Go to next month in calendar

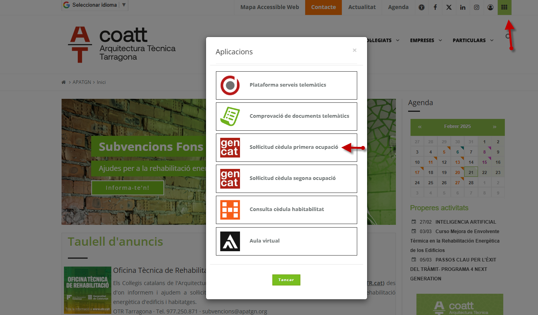click(494, 127)
